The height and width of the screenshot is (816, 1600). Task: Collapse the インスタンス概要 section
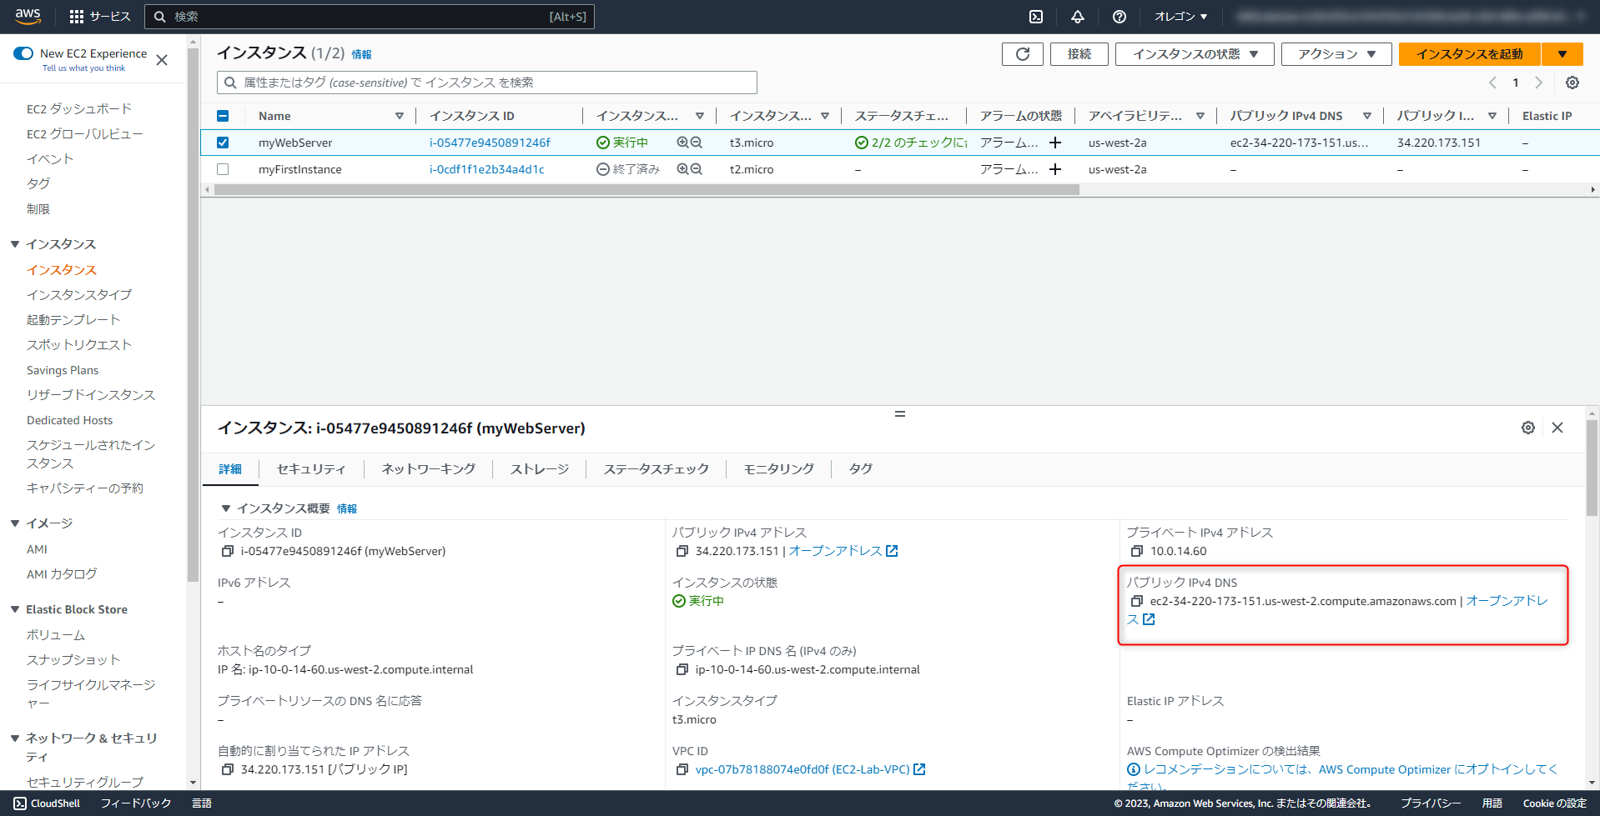(x=224, y=508)
